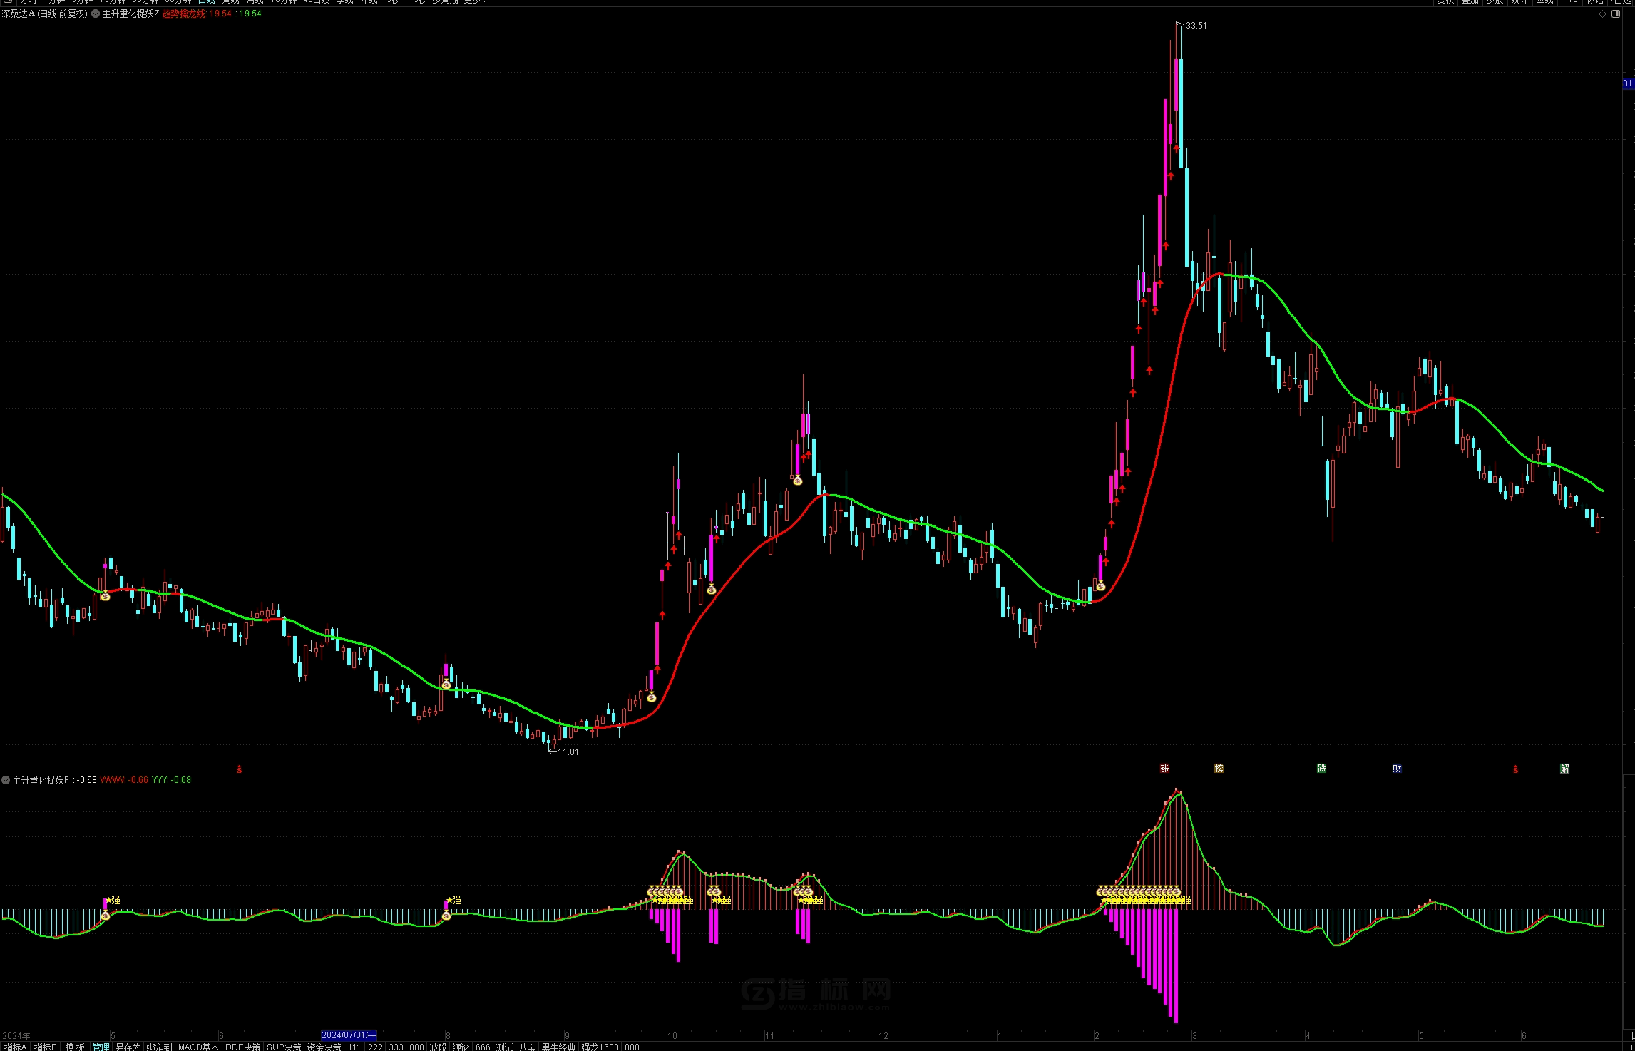
Task: Select the 888 template tab
Action: (417, 1047)
